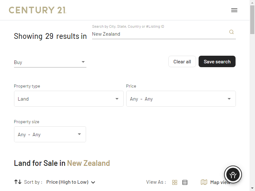The image size is (255, 191).
Task: Expand the Price range dropdown
Action: pyautogui.click(x=181, y=99)
